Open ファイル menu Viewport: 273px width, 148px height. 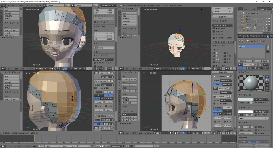(x=10, y=5)
